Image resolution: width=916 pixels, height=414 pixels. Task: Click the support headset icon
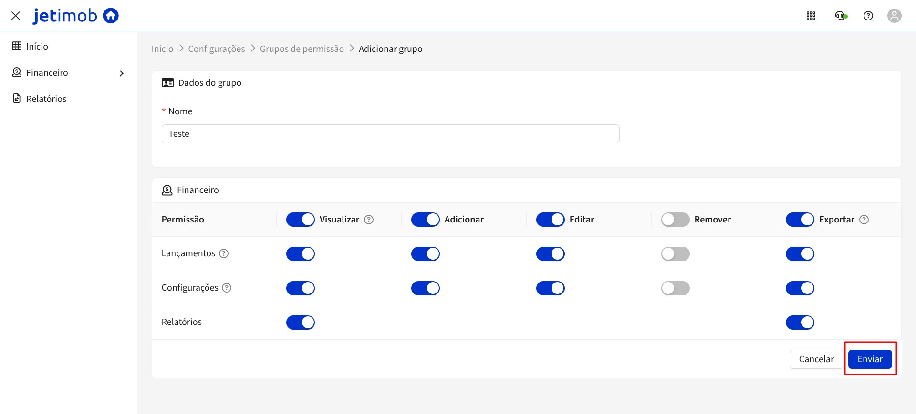(x=840, y=16)
